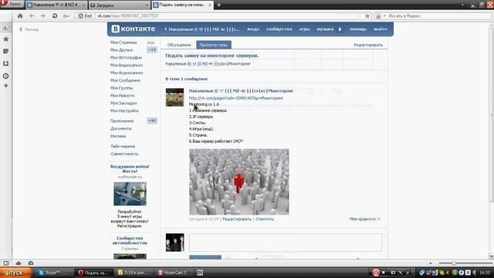Open Мои Сообщения in the left menu
The width and height of the screenshot is (494, 278).
[x=125, y=80]
